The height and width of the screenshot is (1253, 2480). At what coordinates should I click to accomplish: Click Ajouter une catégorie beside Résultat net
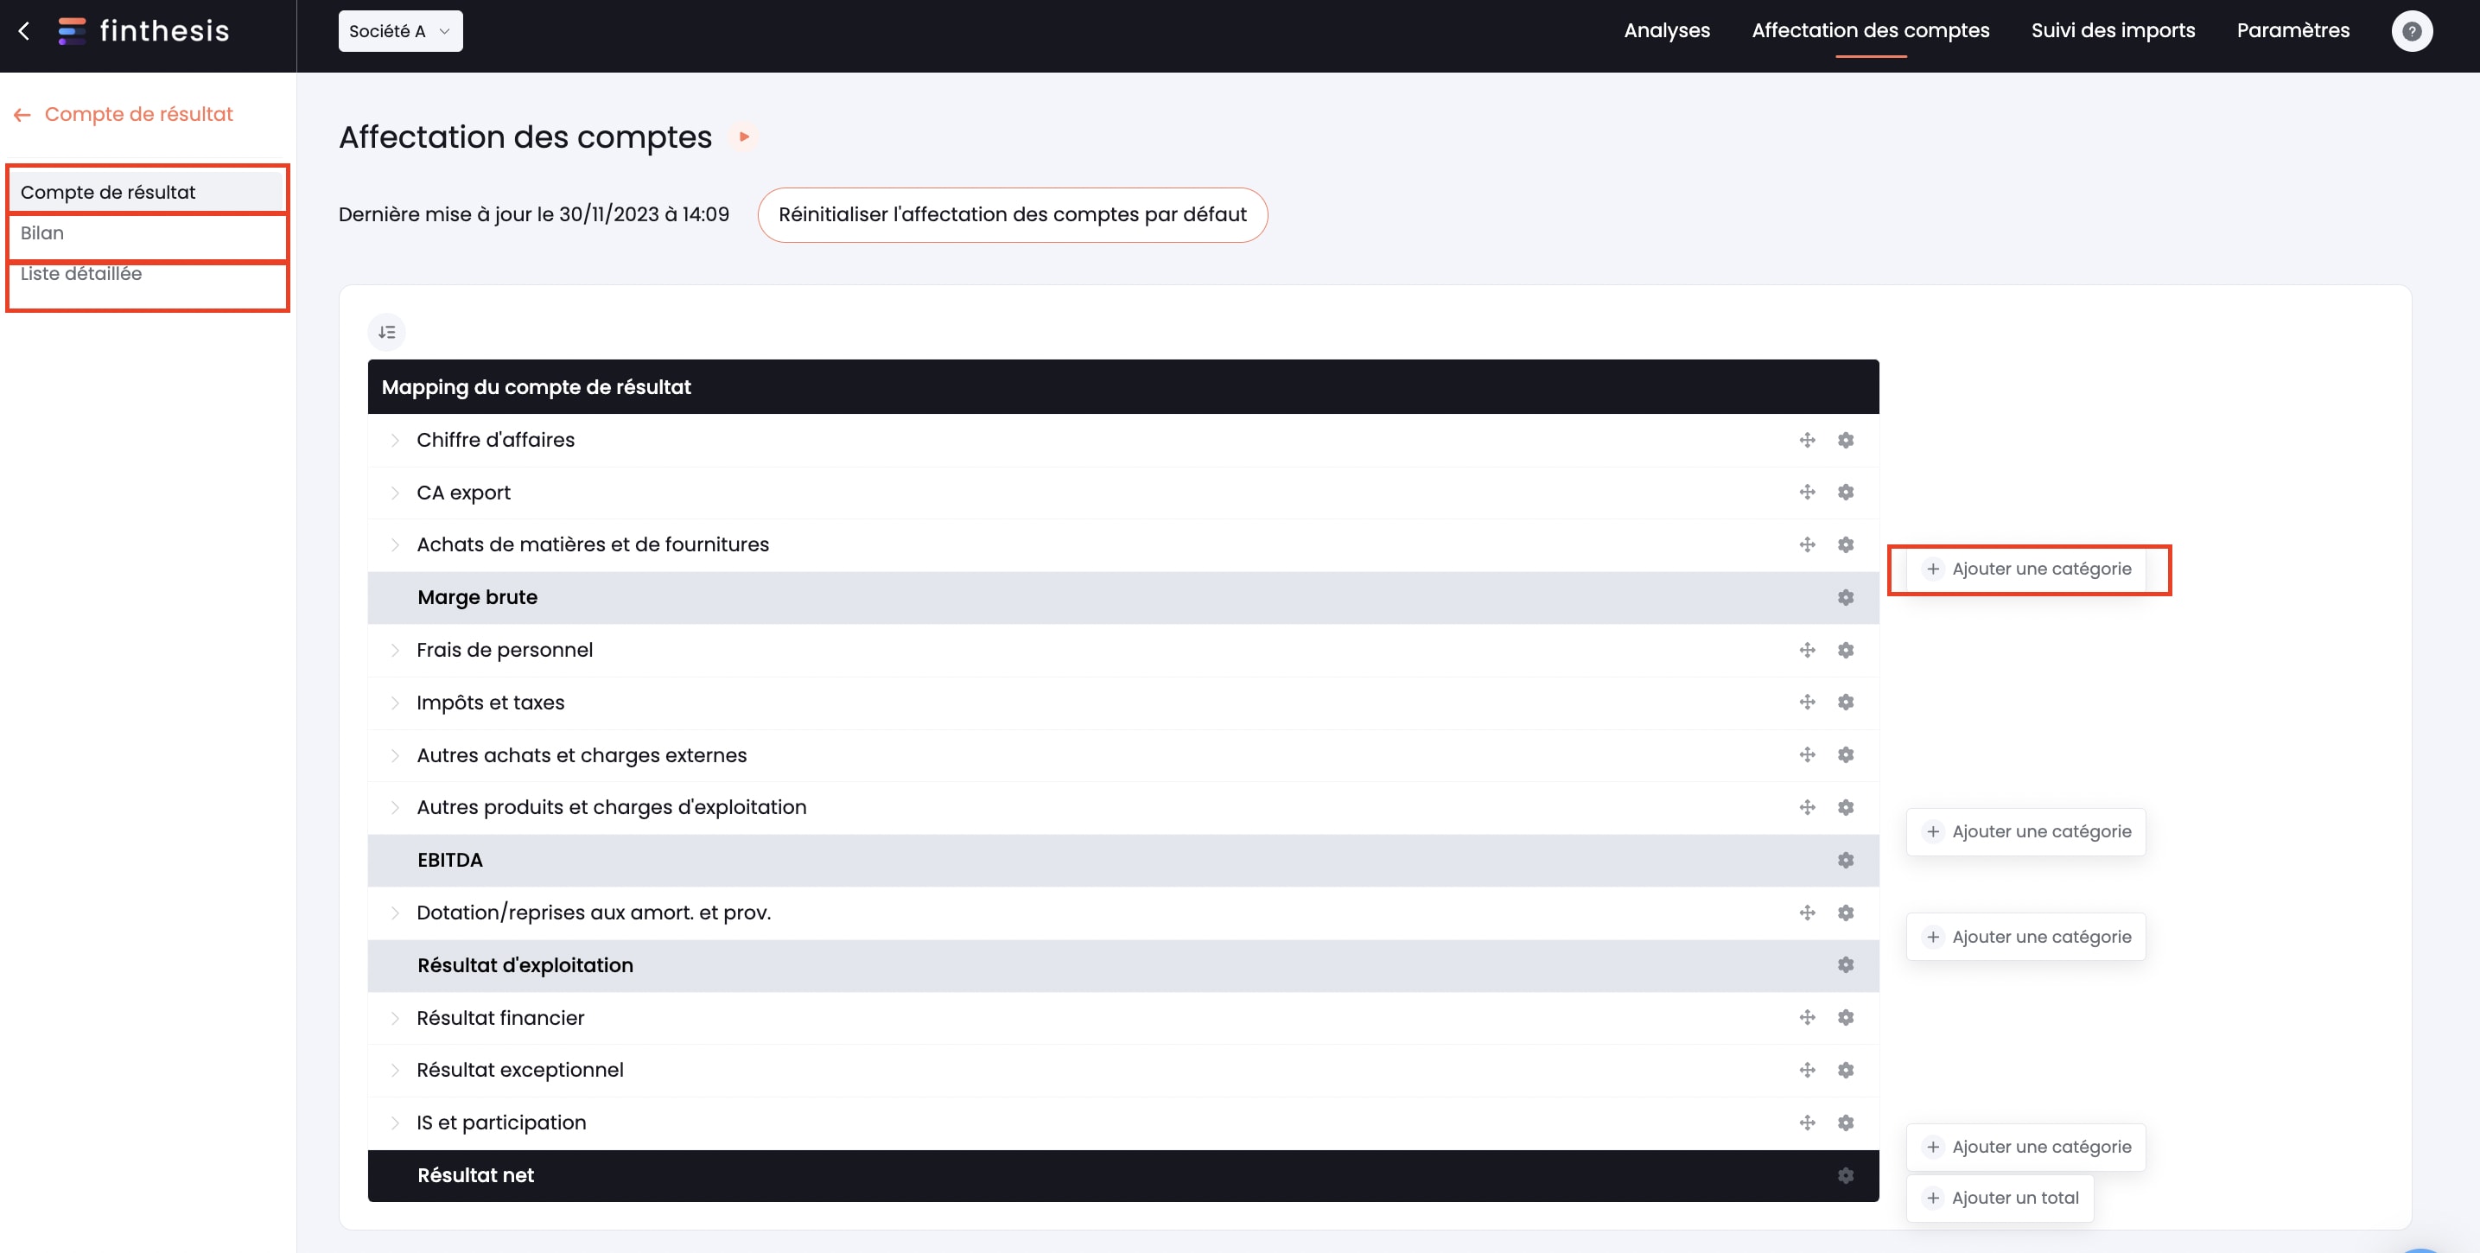(2025, 1147)
